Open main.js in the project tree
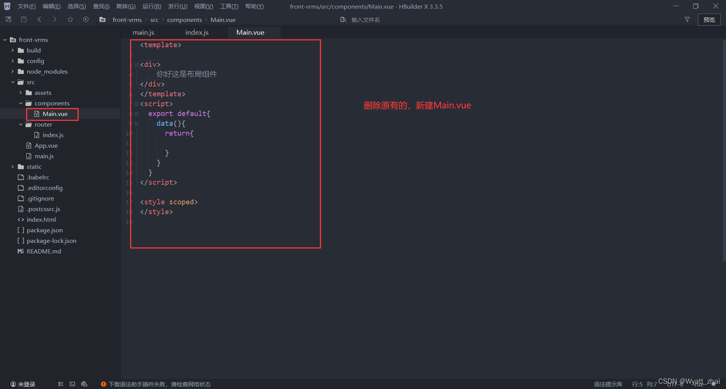The image size is (726, 389). 44,156
